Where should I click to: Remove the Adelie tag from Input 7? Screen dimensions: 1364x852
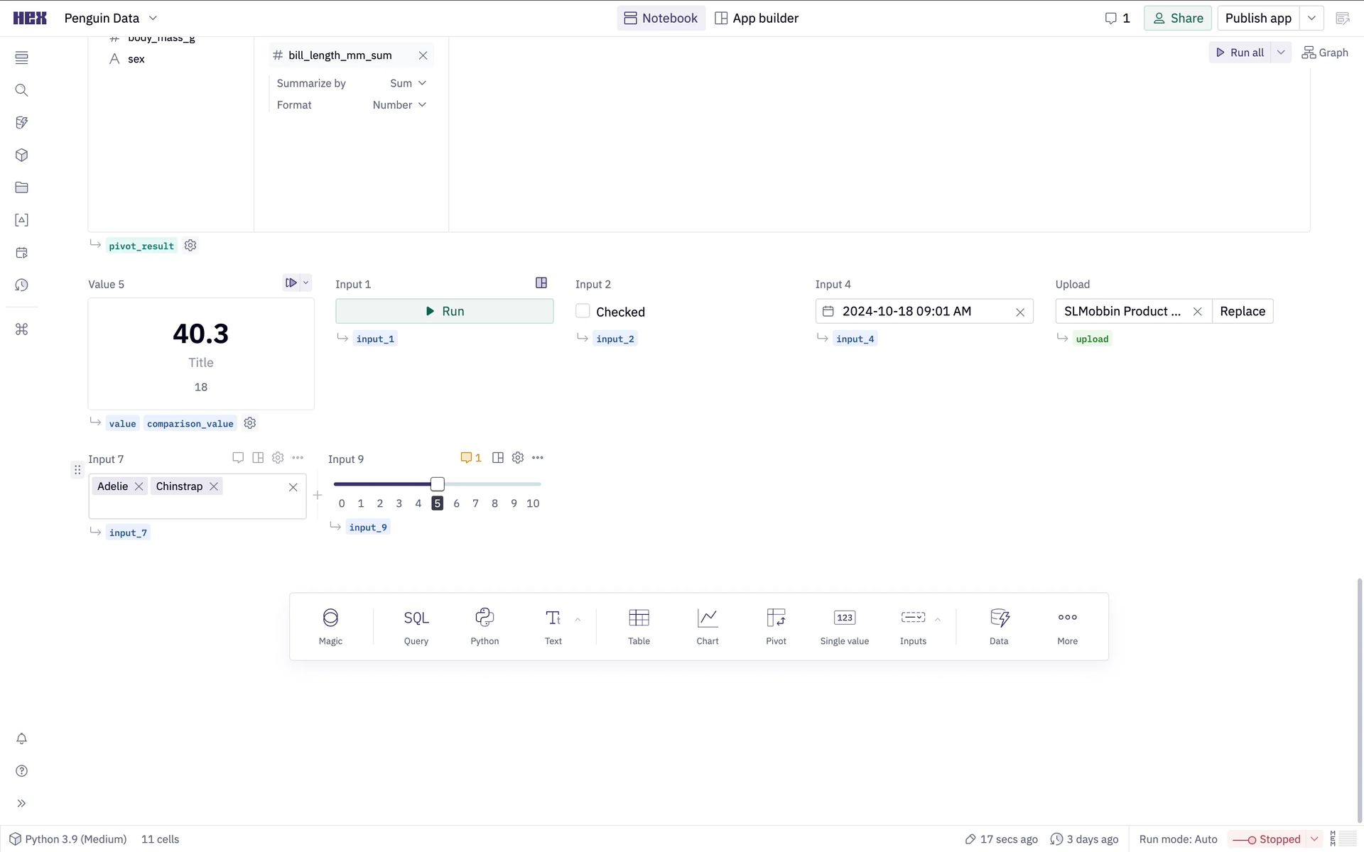pyautogui.click(x=139, y=486)
